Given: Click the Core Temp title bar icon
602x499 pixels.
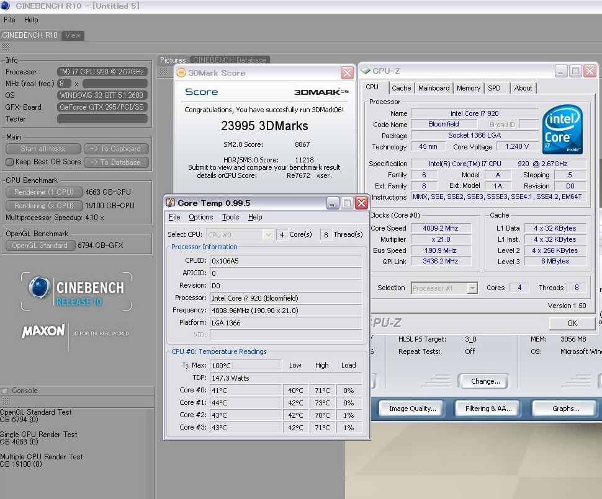Looking at the screenshot, I should (x=171, y=203).
